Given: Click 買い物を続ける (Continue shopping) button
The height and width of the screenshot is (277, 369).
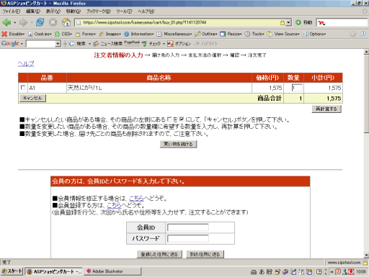Looking at the screenshot, I should click(x=178, y=144).
